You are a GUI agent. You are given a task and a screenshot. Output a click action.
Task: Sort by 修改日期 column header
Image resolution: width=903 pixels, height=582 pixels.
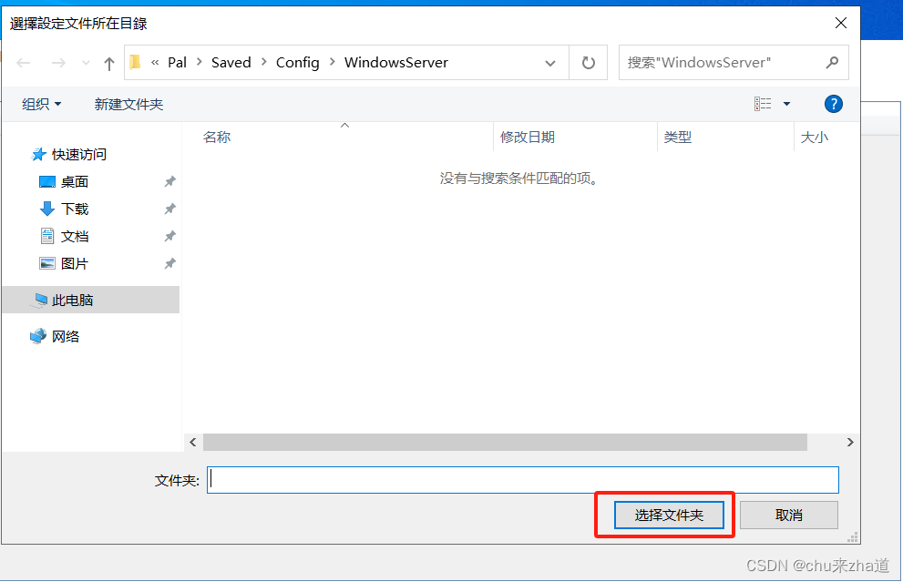(528, 137)
